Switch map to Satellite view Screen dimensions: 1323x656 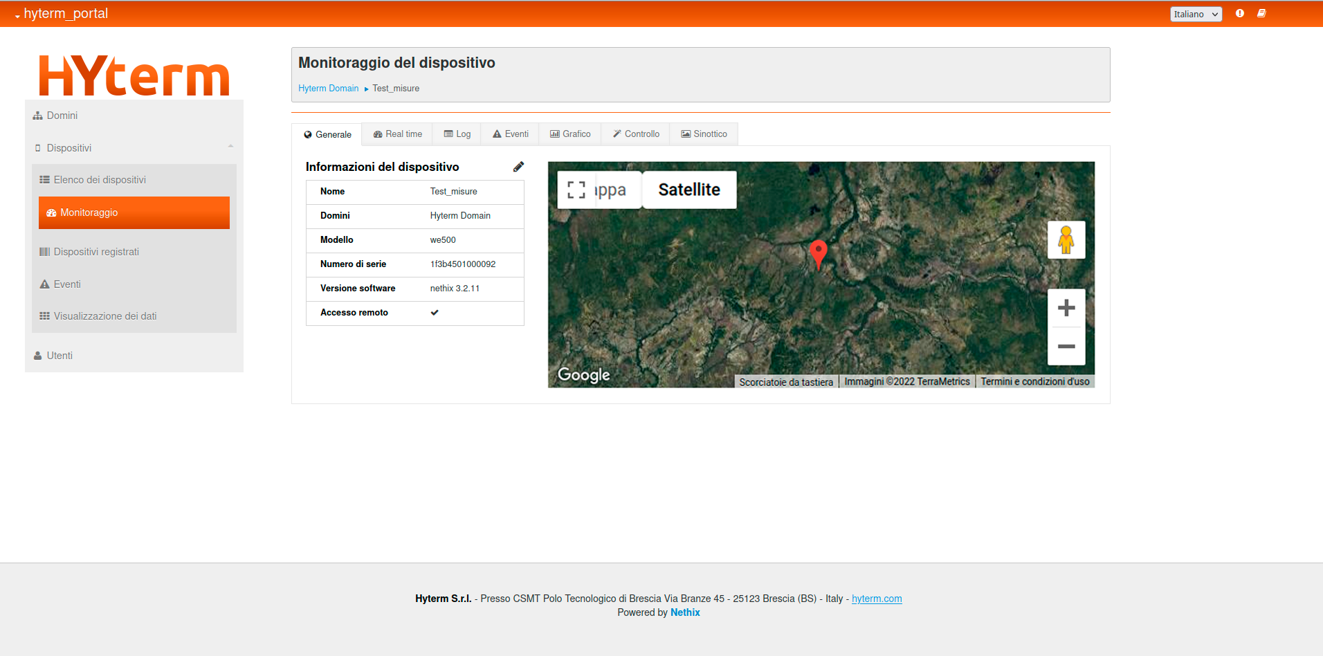pos(688,190)
